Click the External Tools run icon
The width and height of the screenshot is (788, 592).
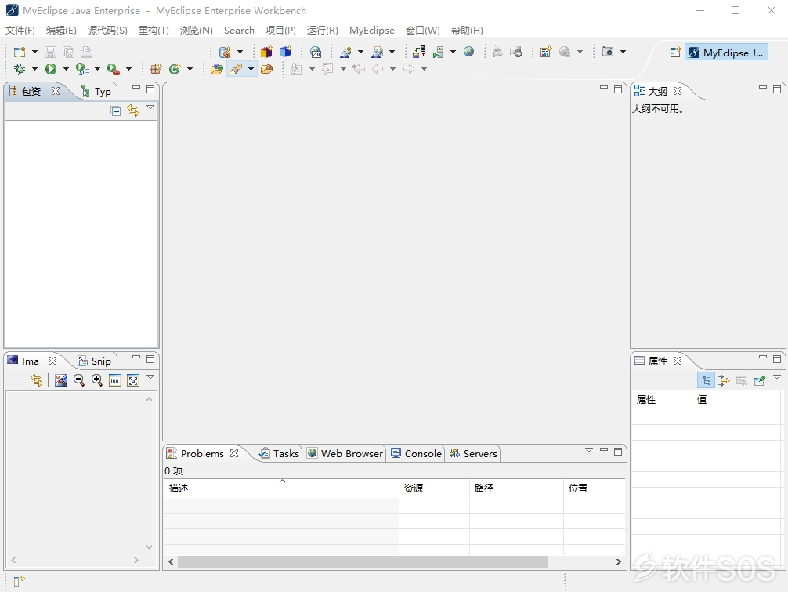[113, 69]
